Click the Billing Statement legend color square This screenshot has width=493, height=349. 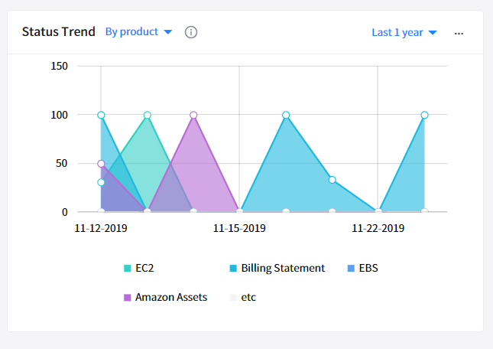[233, 269]
